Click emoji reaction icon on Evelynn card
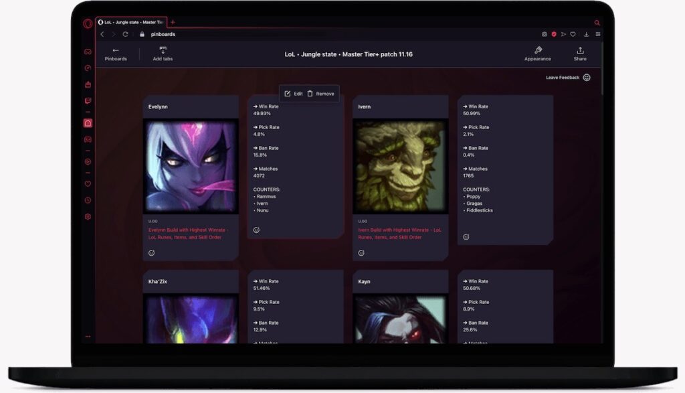 click(152, 252)
